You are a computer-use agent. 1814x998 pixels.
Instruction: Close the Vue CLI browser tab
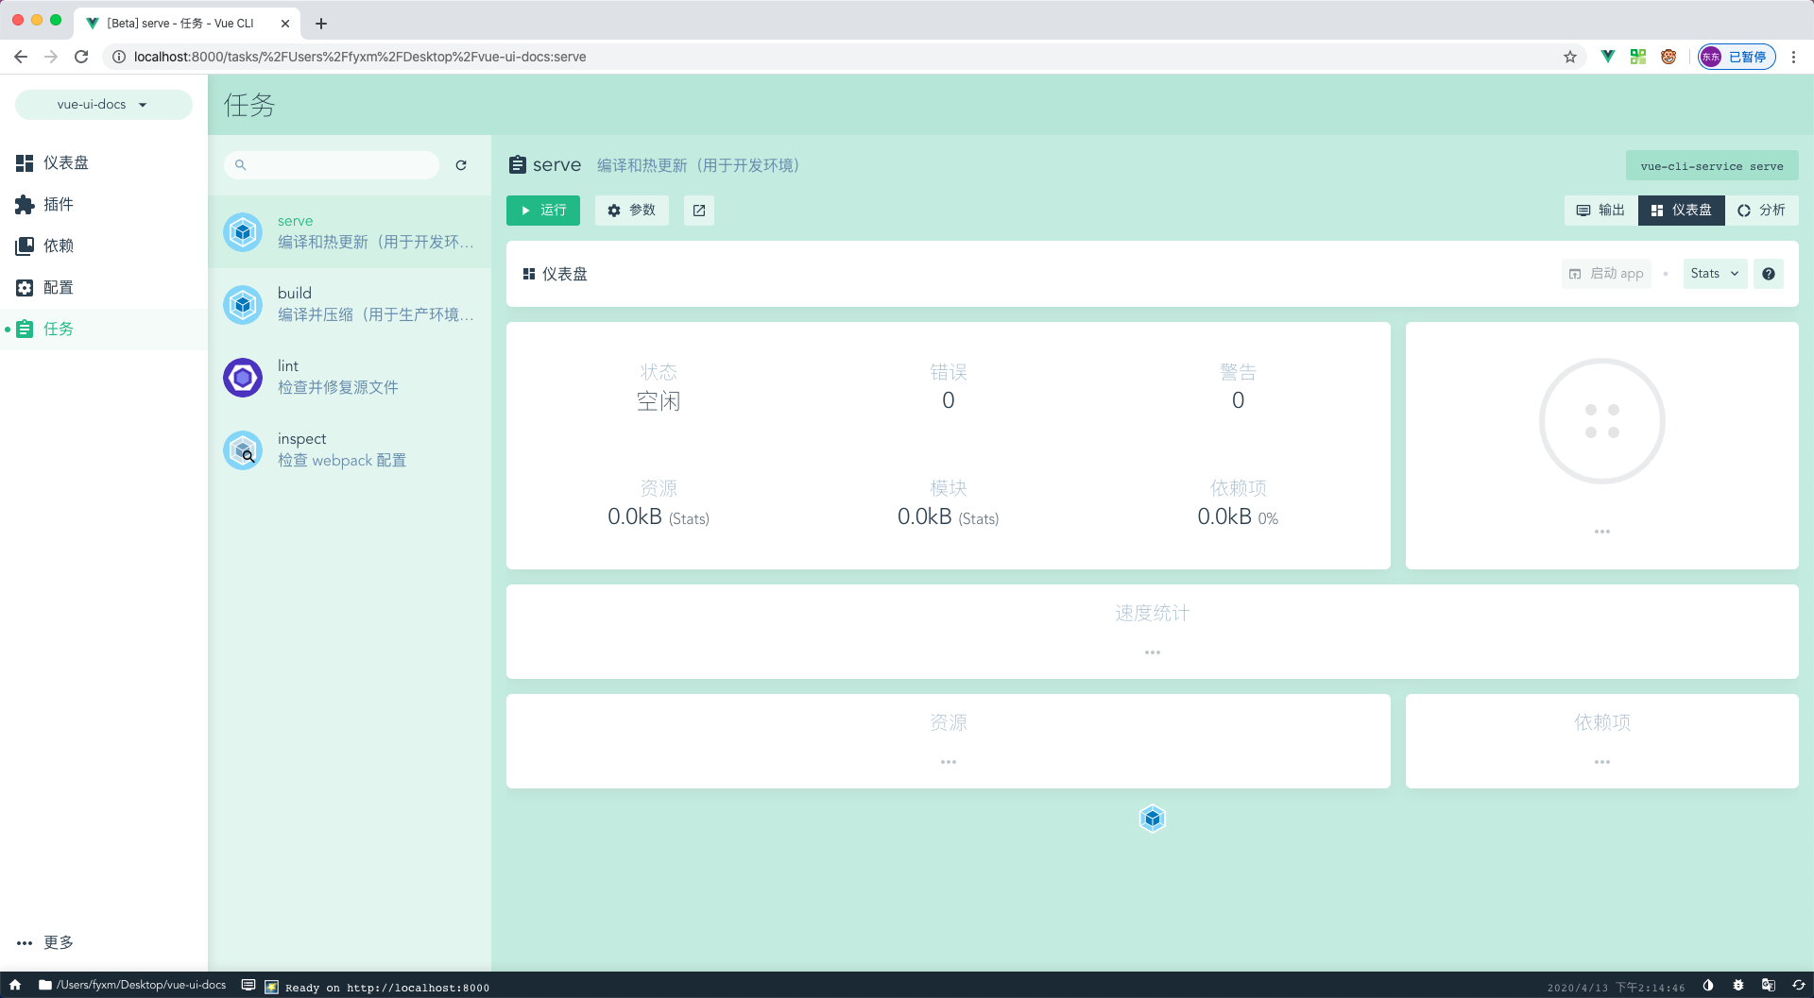[285, 24]
